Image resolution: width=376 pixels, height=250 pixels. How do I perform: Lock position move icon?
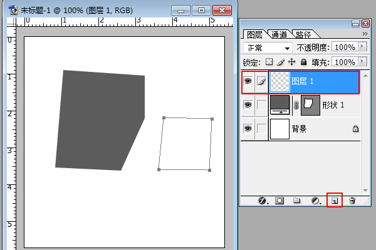point(292,62)
